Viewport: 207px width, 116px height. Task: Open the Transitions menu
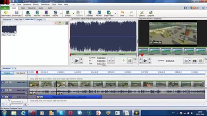coord(45,4)
